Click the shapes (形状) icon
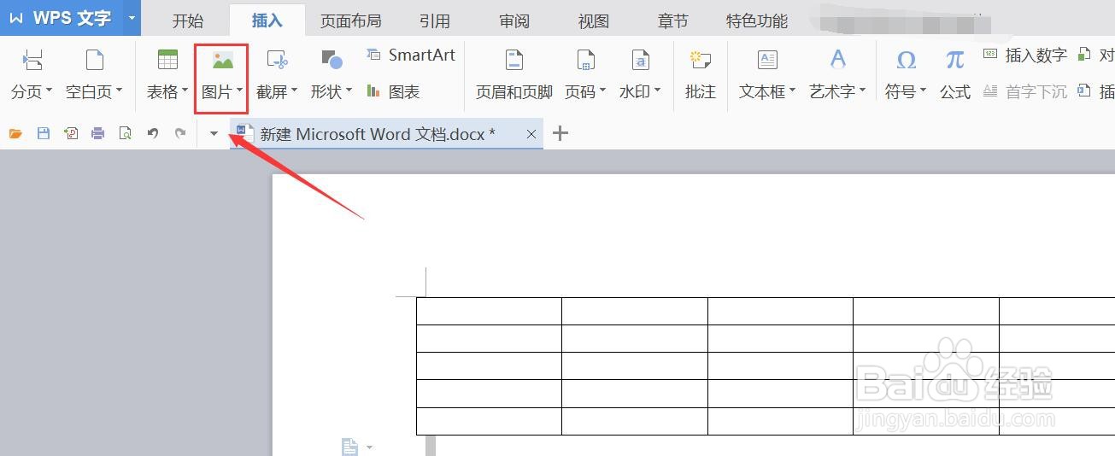 click(332, 60)
